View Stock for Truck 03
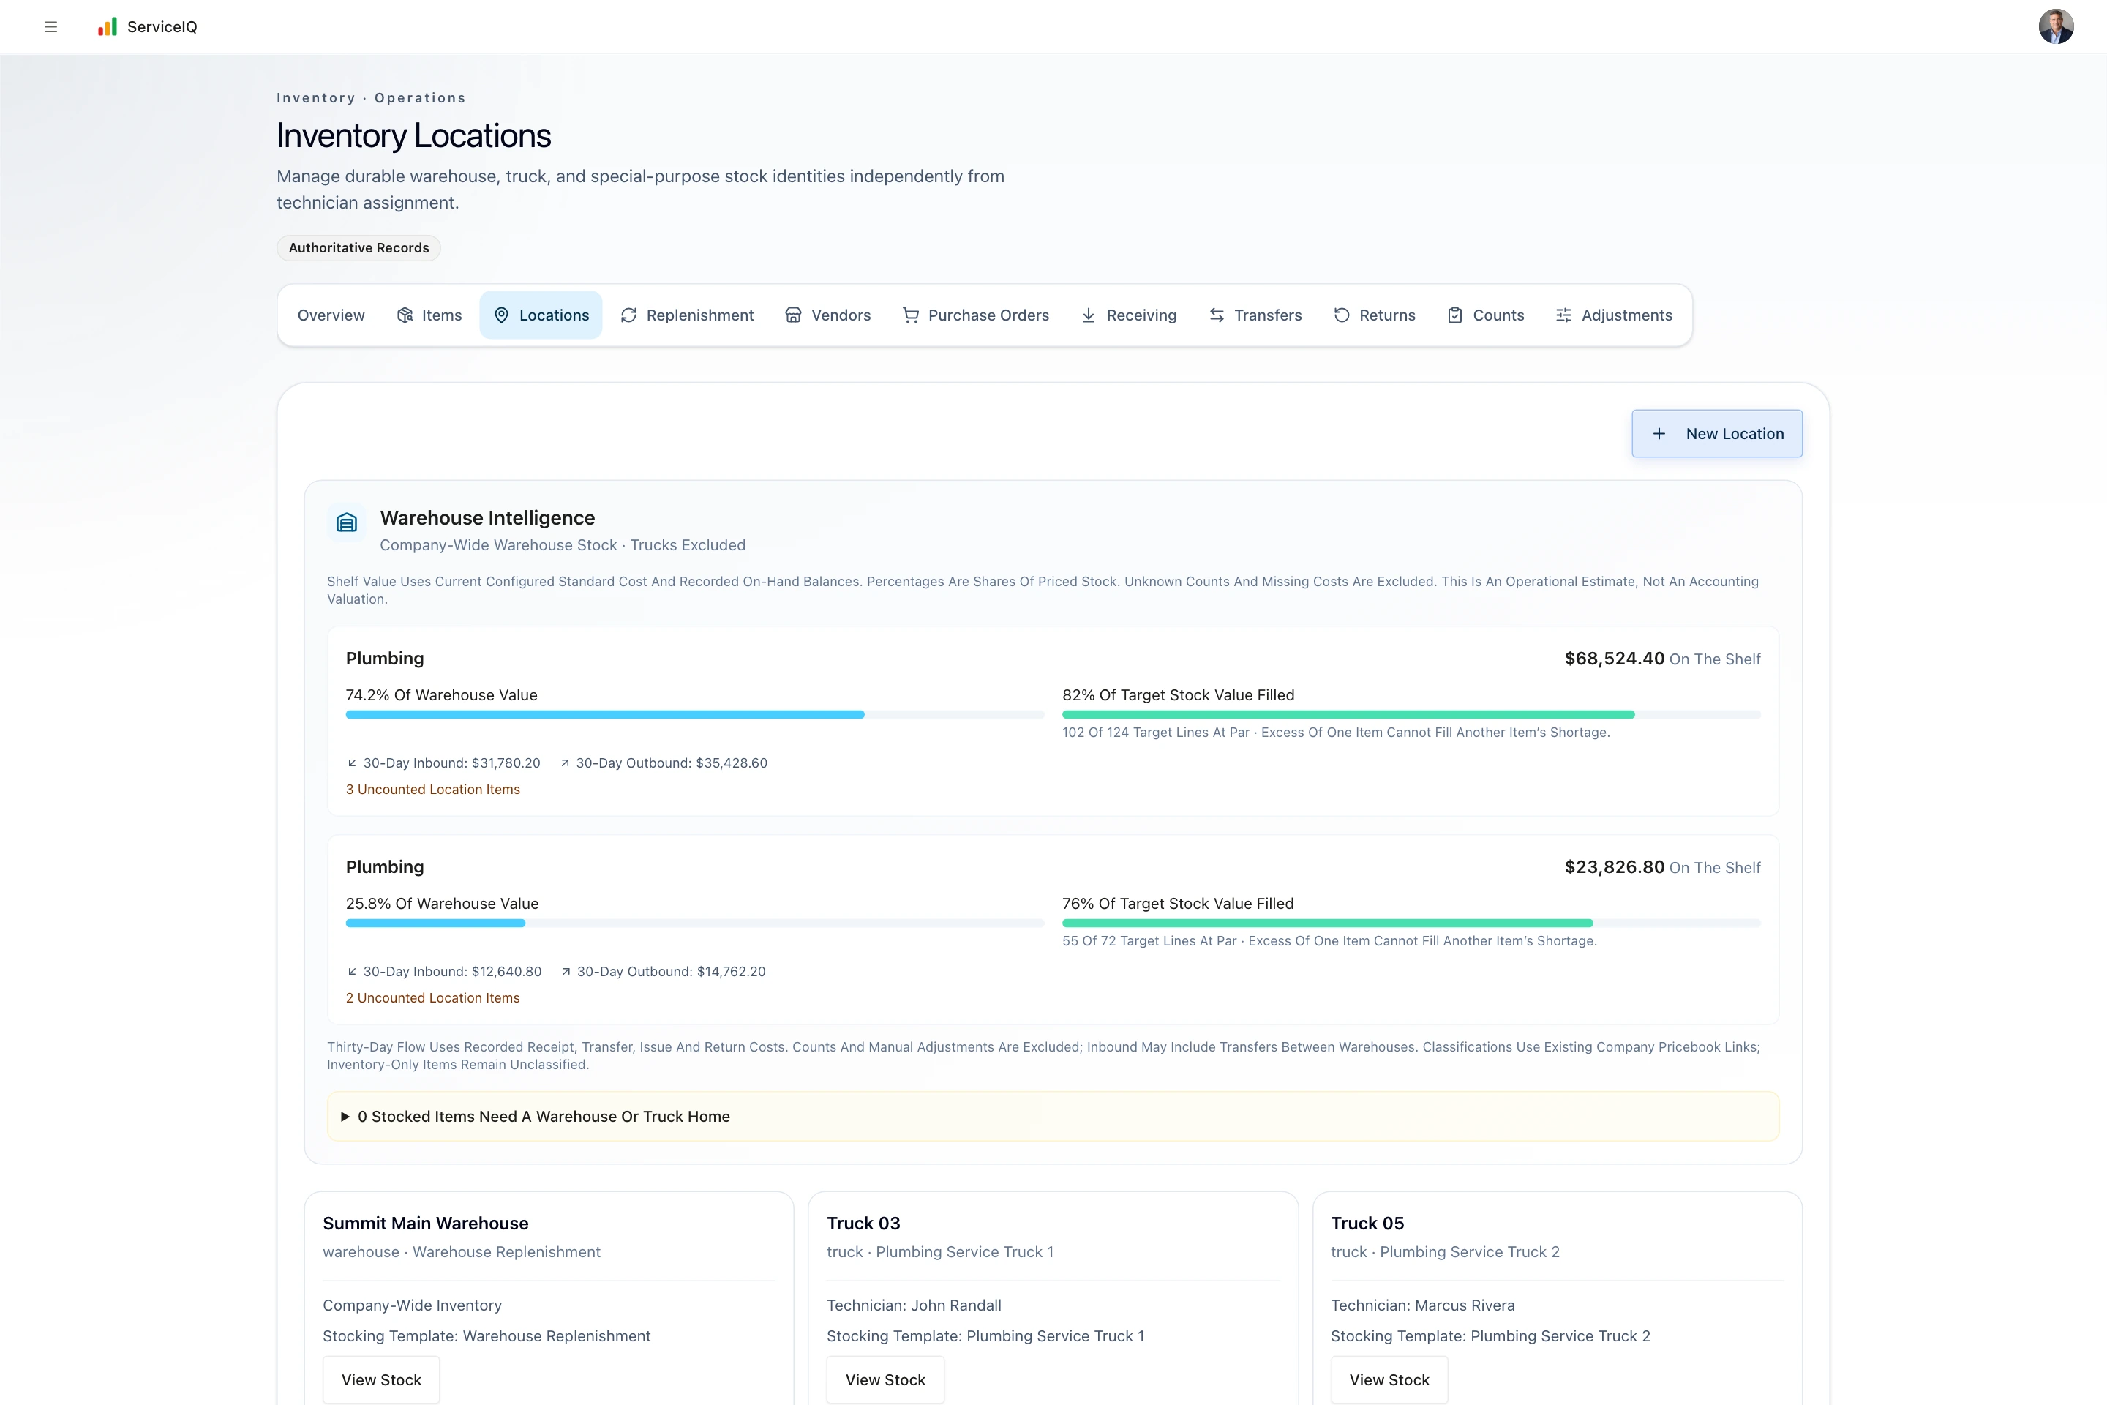Image resolution: width=2107 pixels, height=1405 pixels. (885, 1380)
